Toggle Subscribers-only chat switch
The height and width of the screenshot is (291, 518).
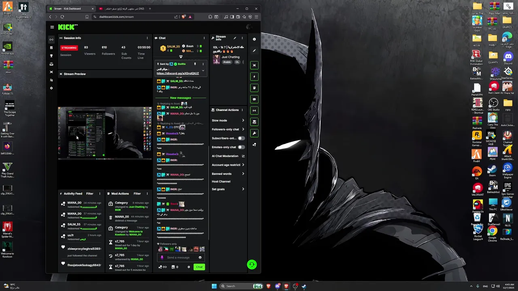(x=241, y=138)
